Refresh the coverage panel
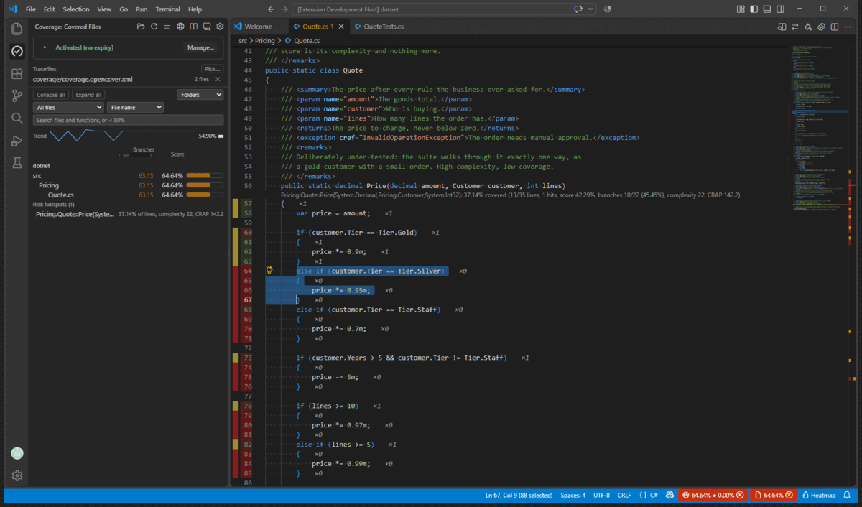Screen dimensions: 862x507 click(154, 27)
